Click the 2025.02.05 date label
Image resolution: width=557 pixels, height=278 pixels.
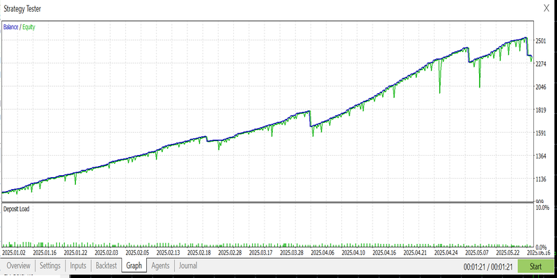click(137, 253)
